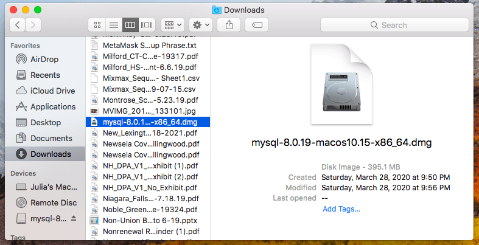Click the Share toolbar button
The image size is (479, 245).
pyautogui.click(x=229, y=25)
